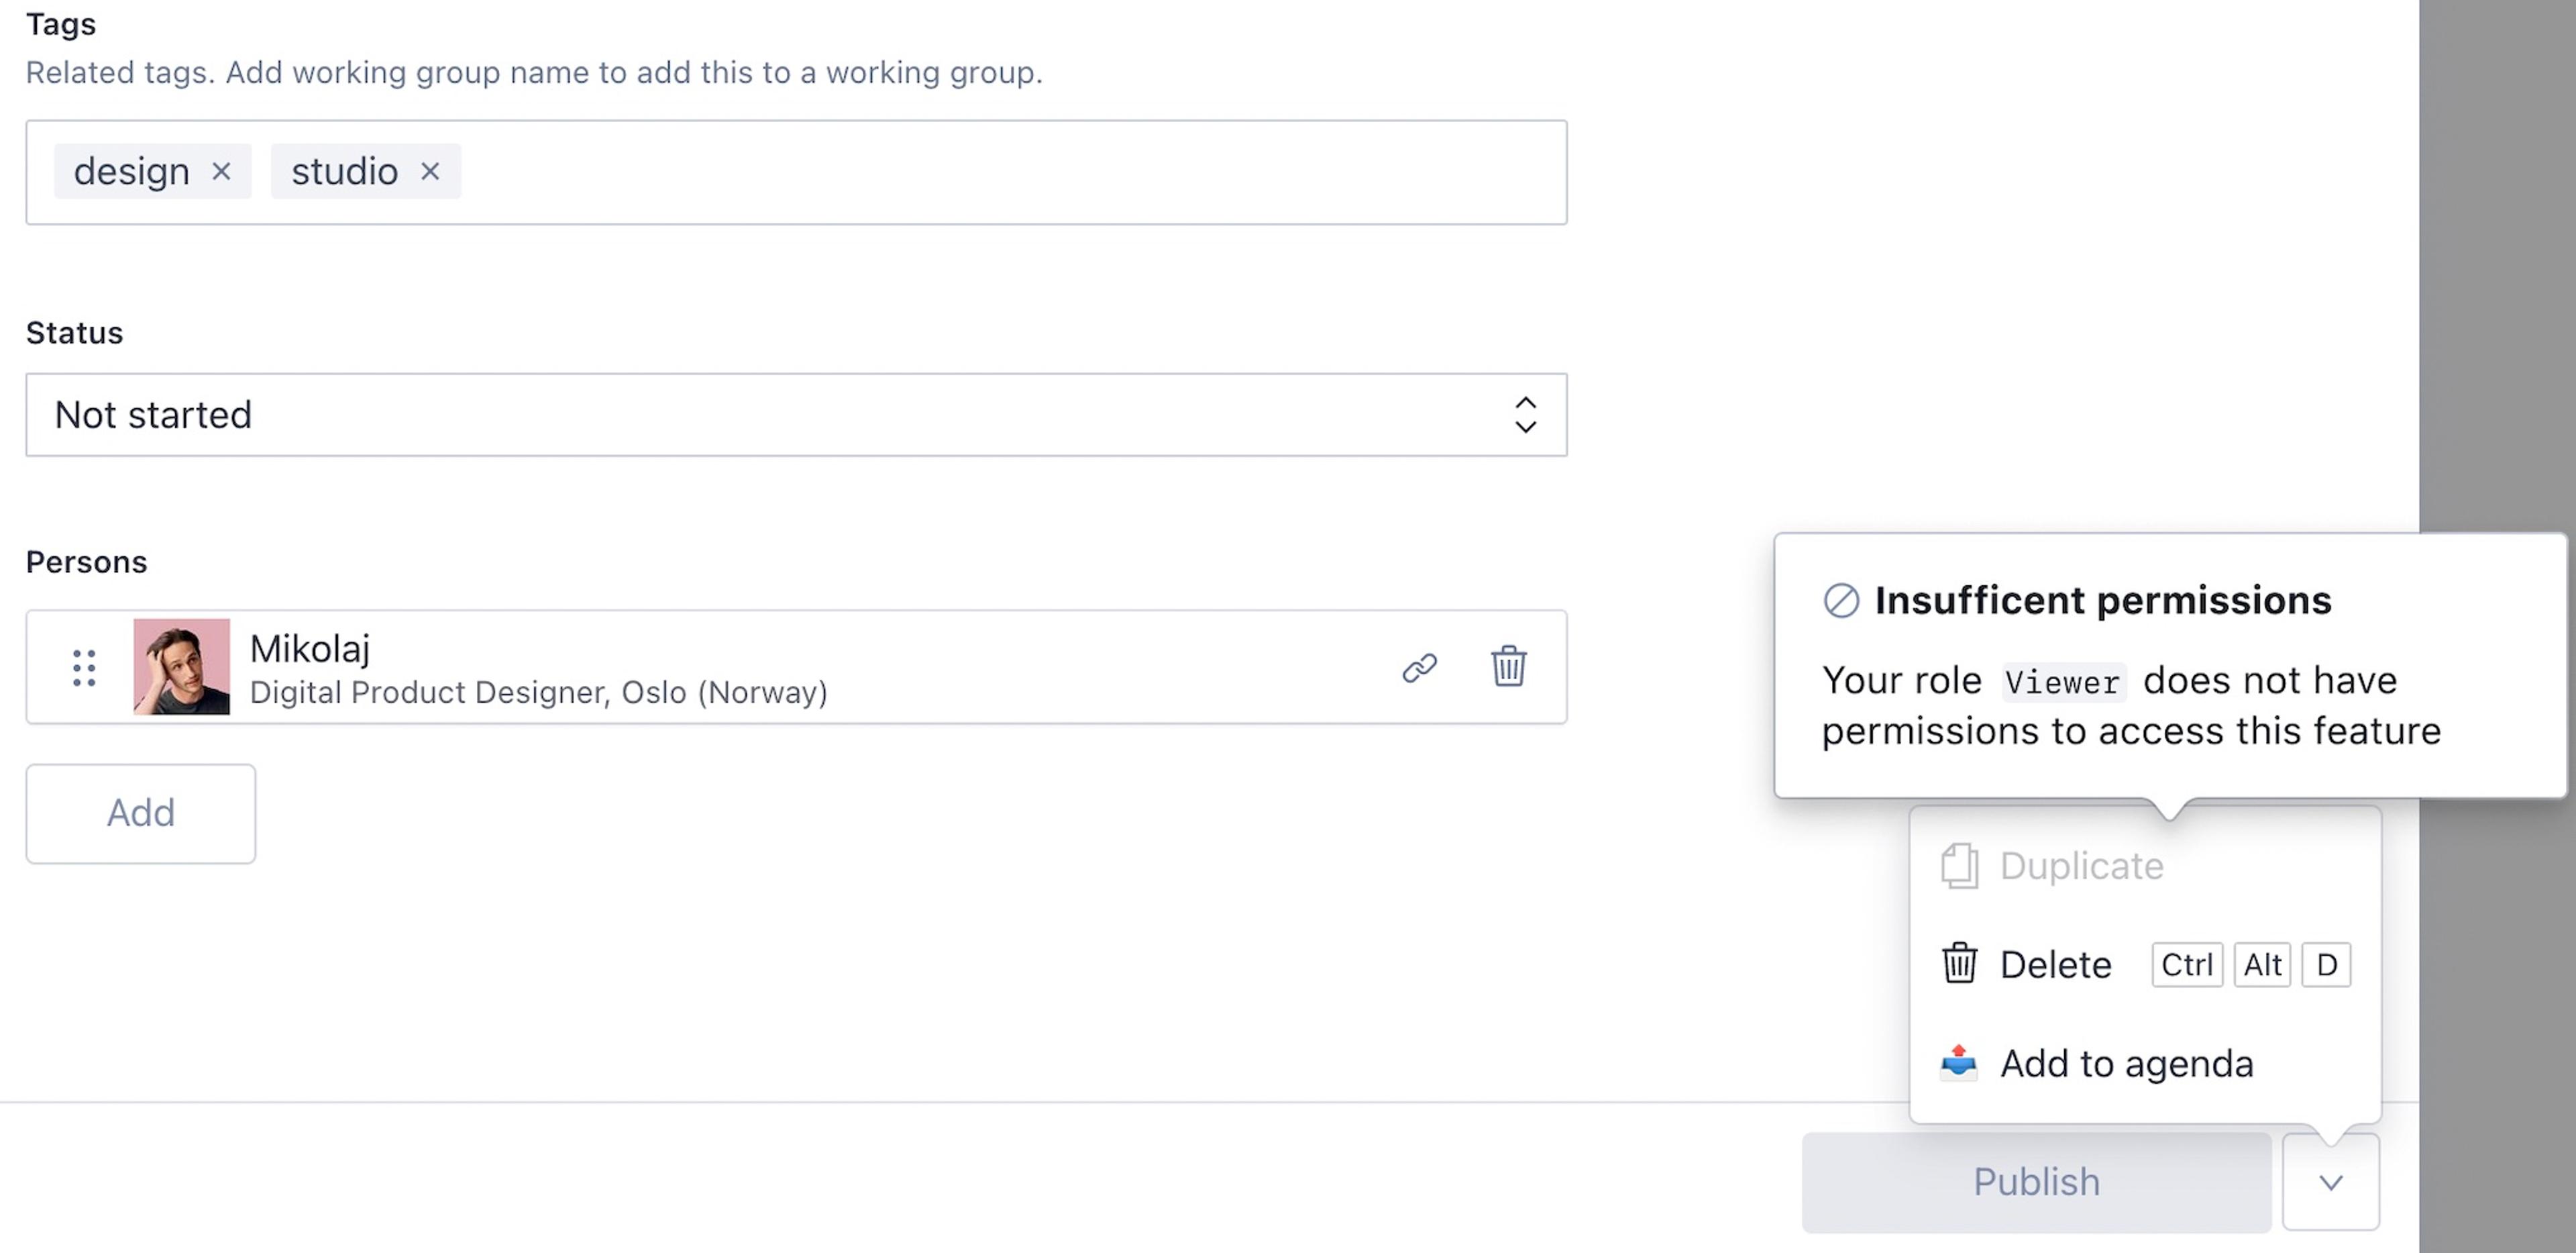2576x1253 pixels.
Task: Click the link icon for Mikolaj
Action: pos(1419,668)
